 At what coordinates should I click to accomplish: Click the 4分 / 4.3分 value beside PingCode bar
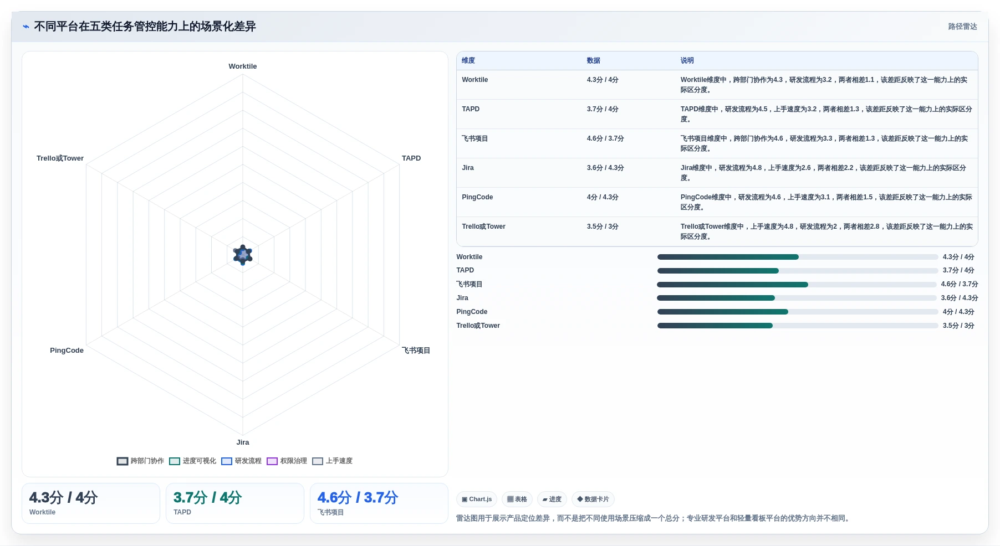(x=958, y=312)
